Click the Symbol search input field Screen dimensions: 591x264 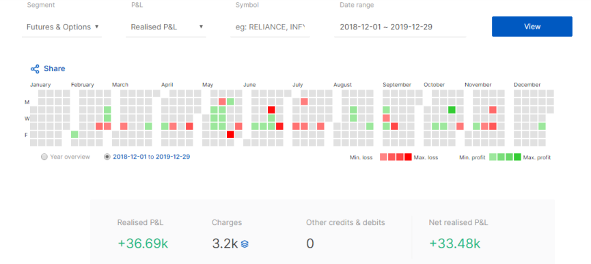coord(270,27)
